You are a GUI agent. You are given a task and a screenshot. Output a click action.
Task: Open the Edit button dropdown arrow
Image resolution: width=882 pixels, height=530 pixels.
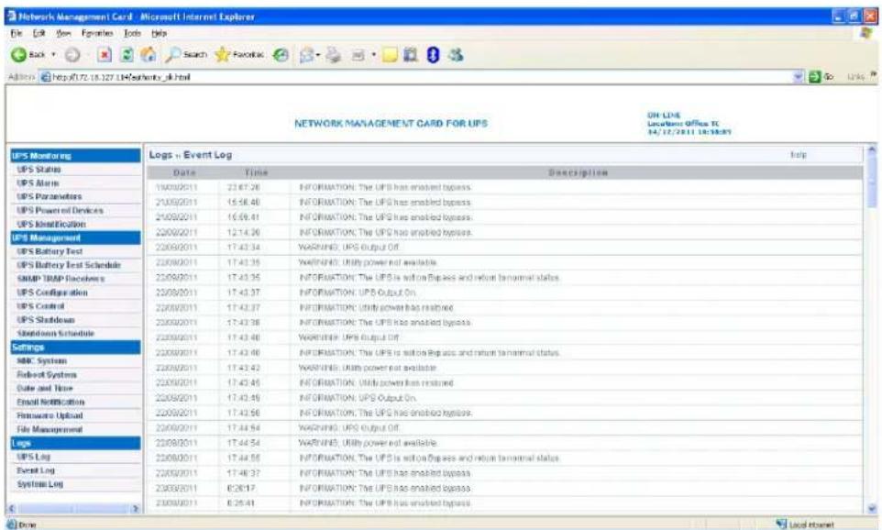(x=373, y=55)
